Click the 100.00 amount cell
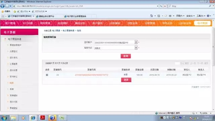 click(139, 75)
